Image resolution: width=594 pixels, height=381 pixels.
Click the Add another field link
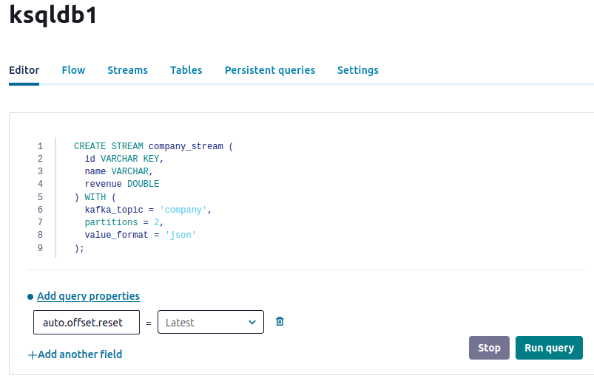click(x=80, y=354)
